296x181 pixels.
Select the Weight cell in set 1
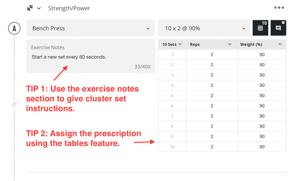tap(262, 55)
